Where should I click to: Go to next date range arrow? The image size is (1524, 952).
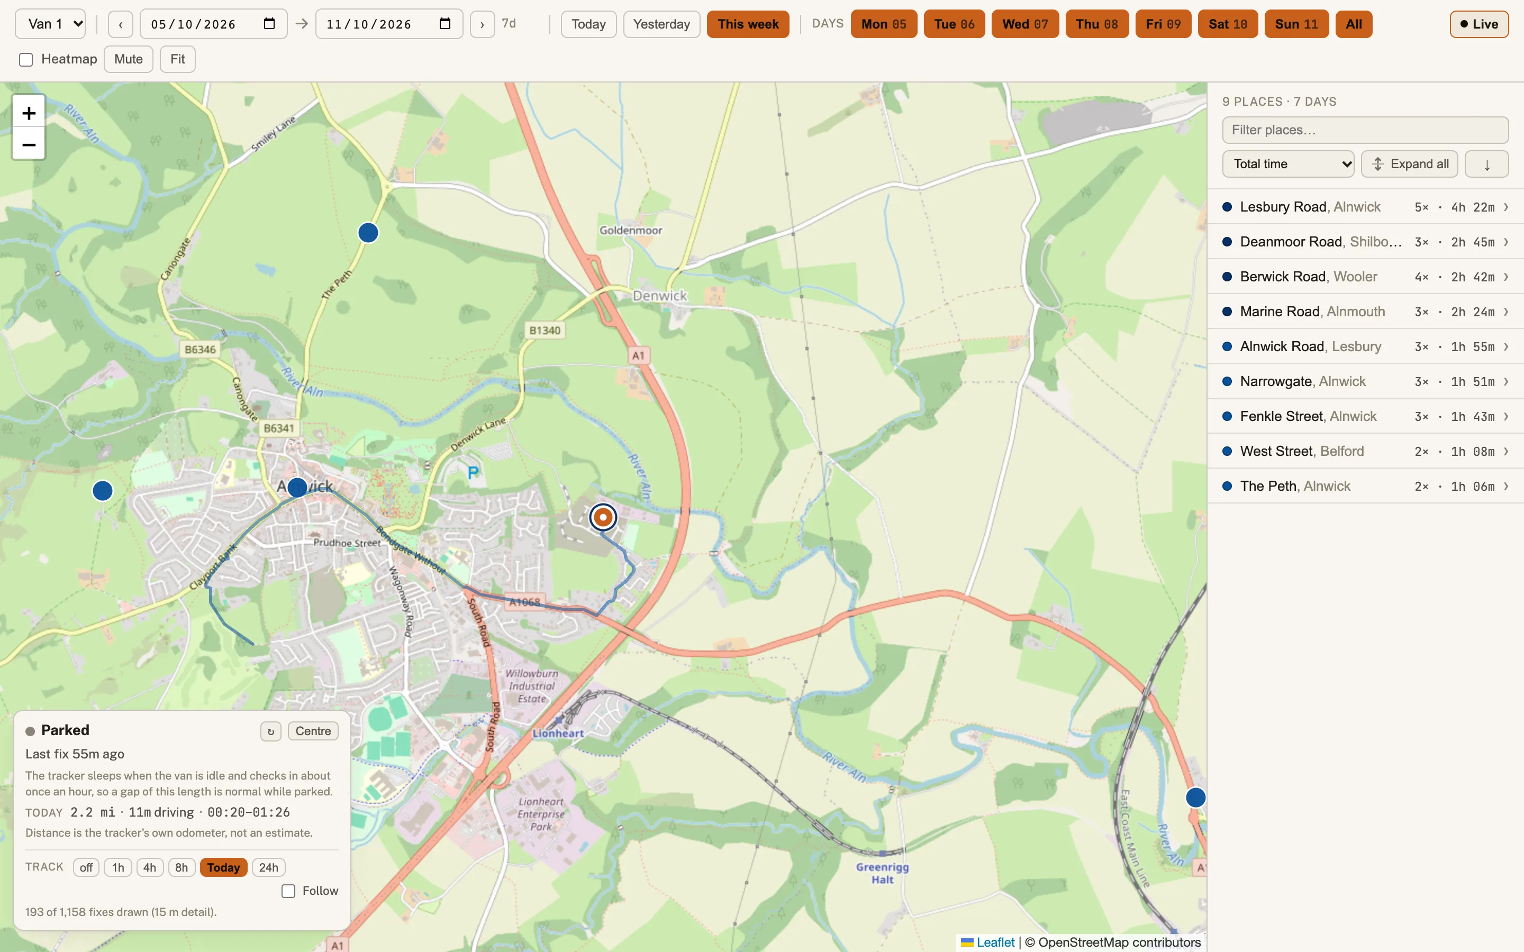(x=483, y=24)
